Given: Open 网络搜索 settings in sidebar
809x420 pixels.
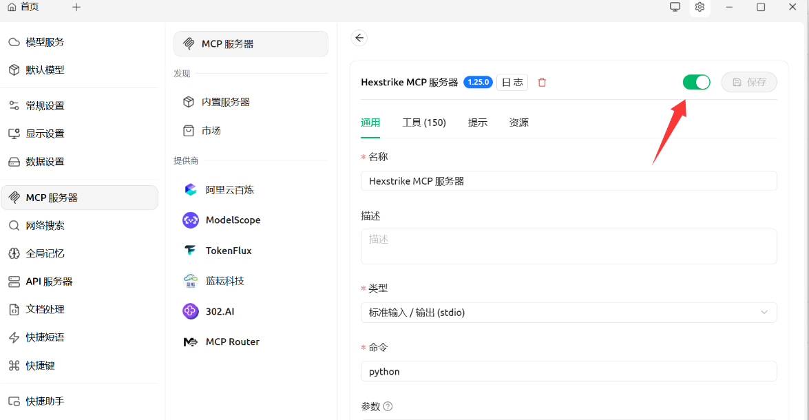Looking at the screenshot, I should 45,225.
